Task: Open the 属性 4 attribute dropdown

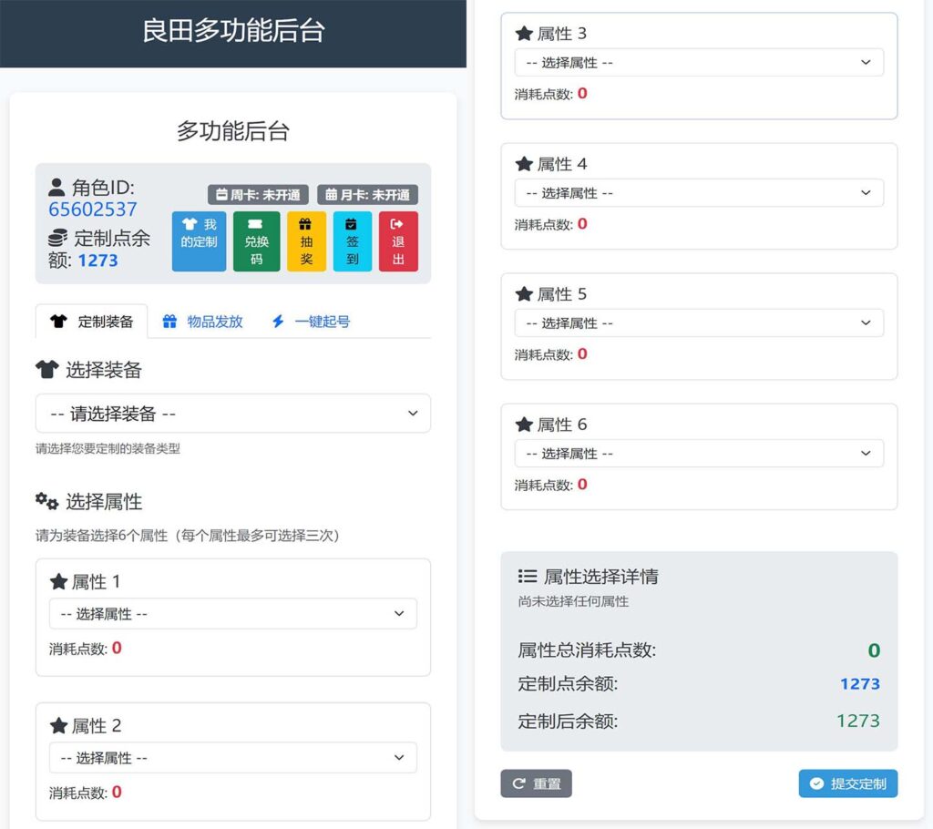Action: (699, 193)
